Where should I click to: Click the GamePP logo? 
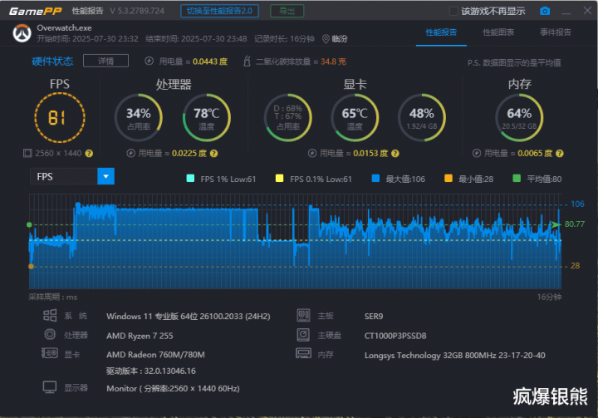tap(35, 11)
